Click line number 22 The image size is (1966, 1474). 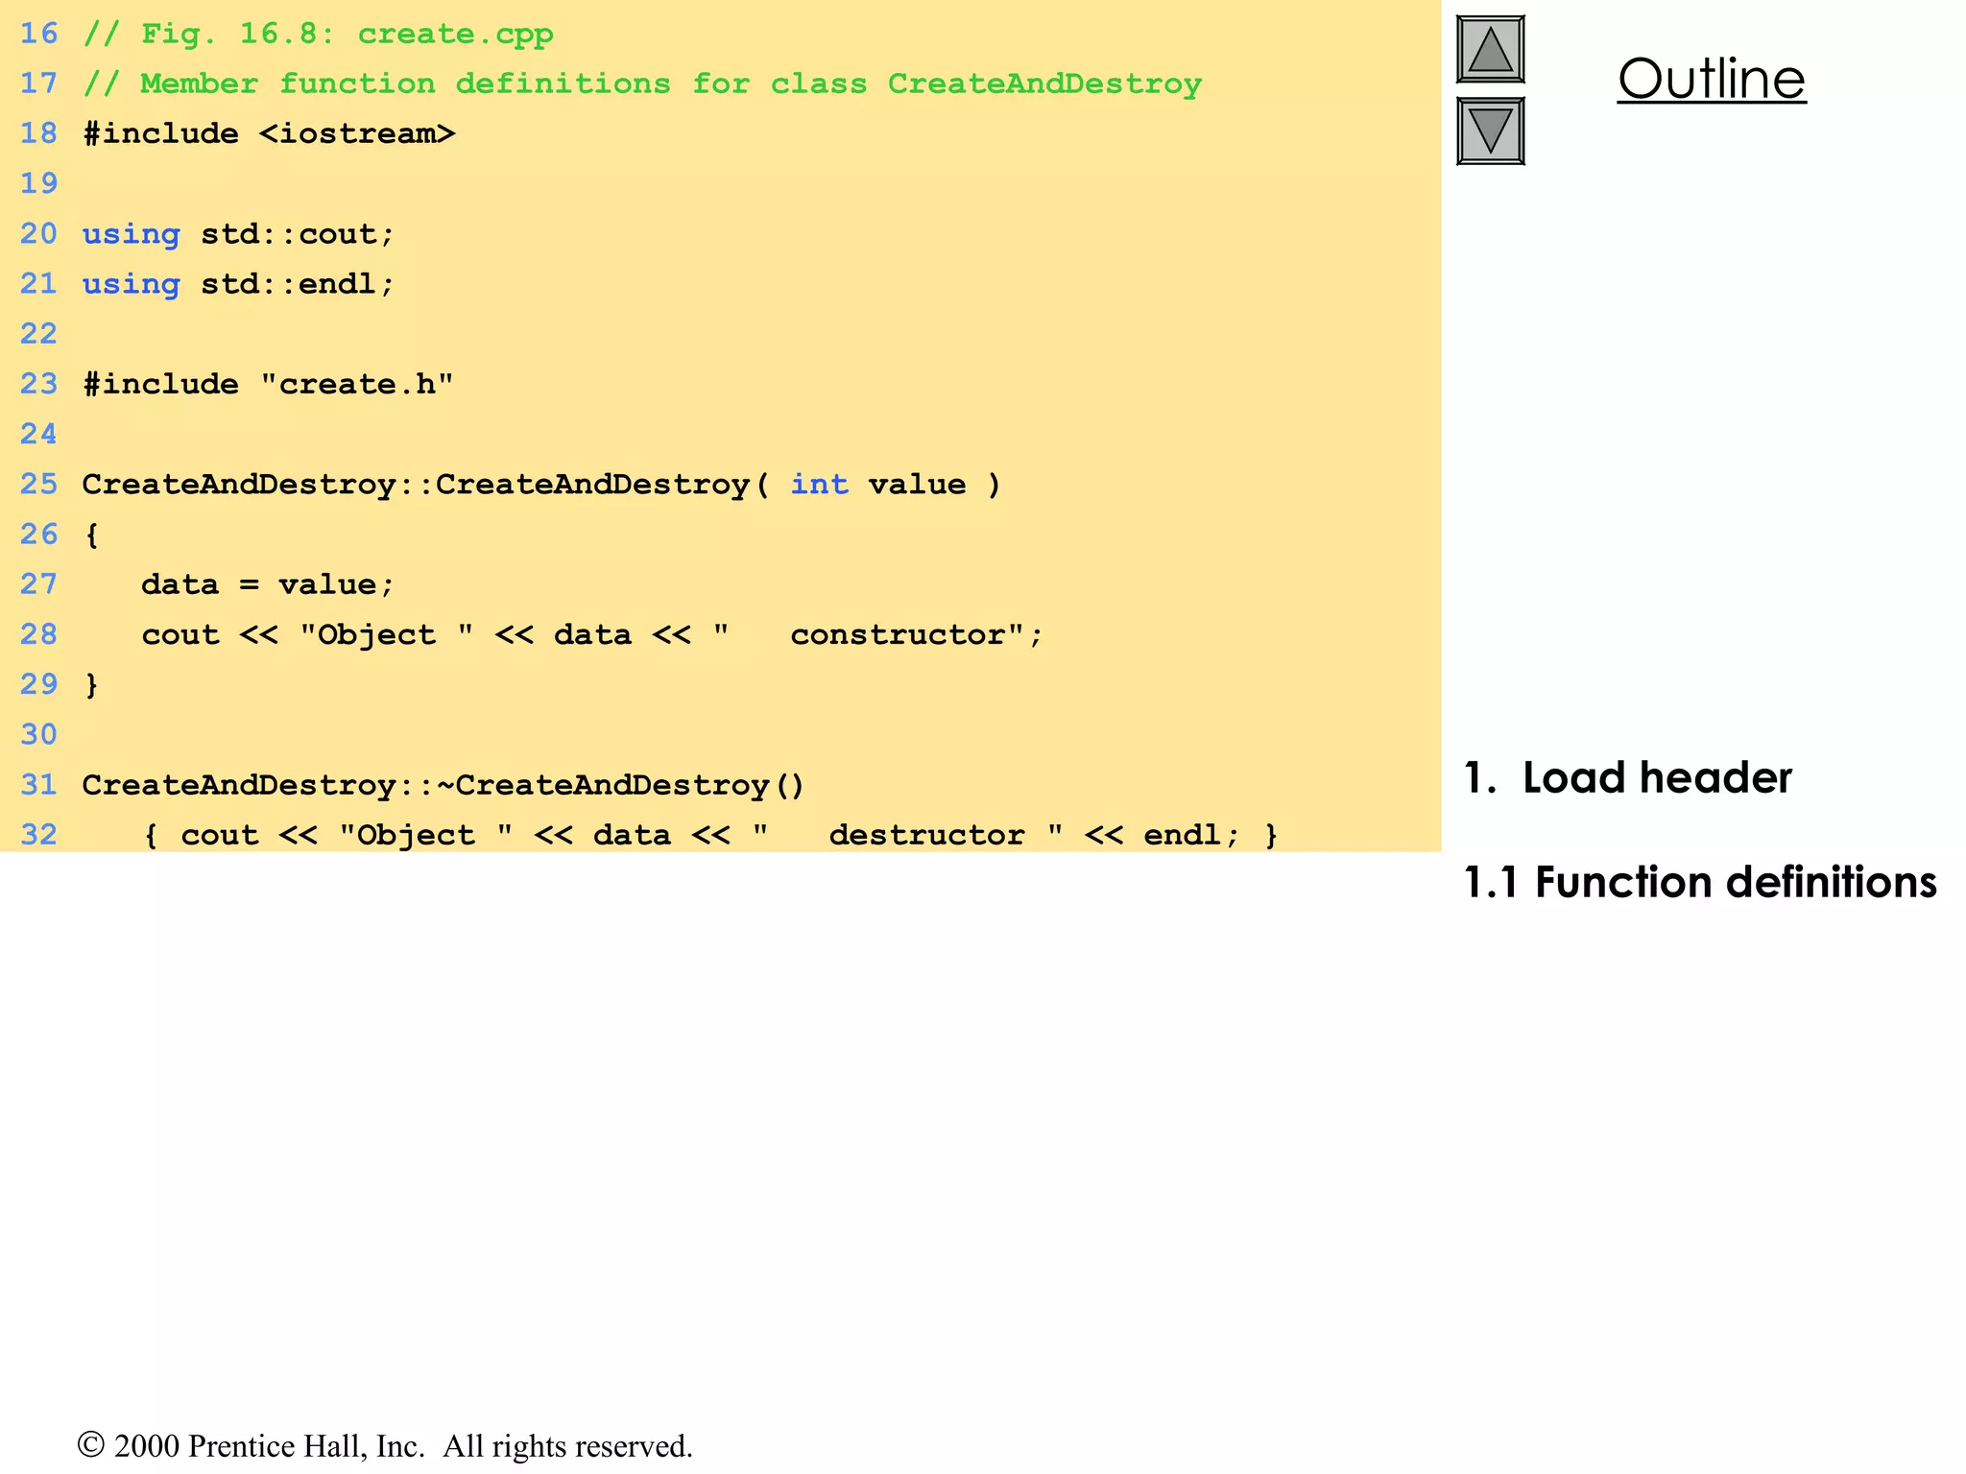pos(39,334)
